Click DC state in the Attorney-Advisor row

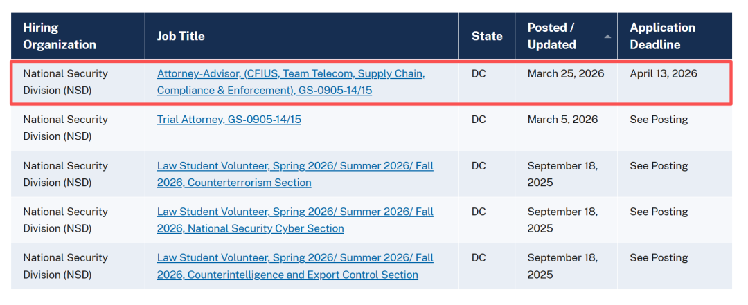click(479, 73)
